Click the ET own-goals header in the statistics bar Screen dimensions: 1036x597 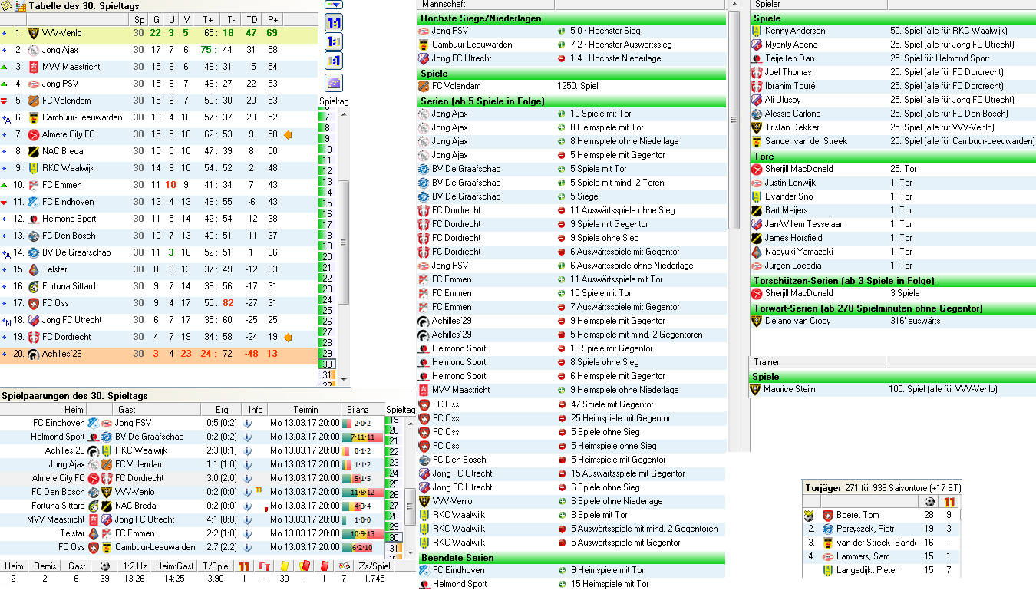264,566
